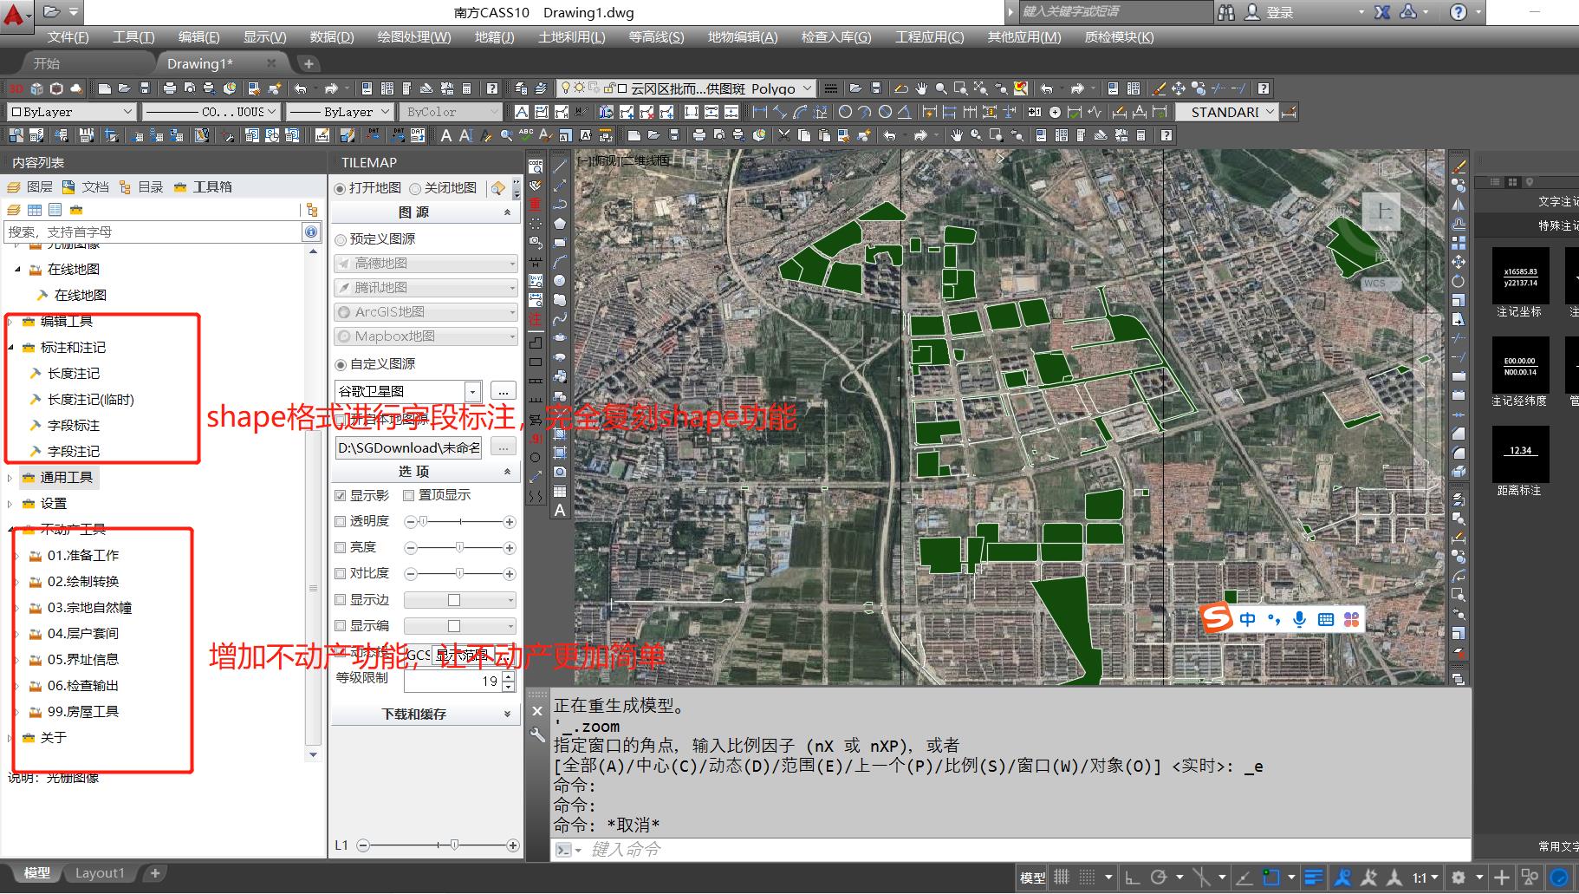Select the Revision Cloud draw tool

(560, 300)
